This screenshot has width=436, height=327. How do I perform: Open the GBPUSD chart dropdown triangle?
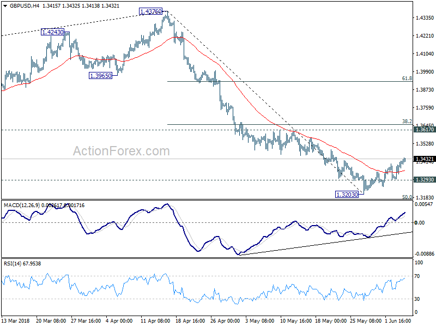coord(5,6)
